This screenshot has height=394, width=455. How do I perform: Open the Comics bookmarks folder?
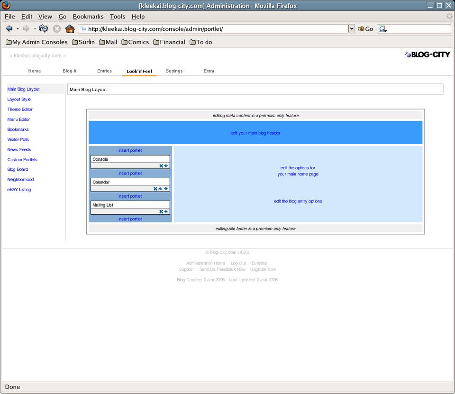pyautogui.click(x=135, y=42)
